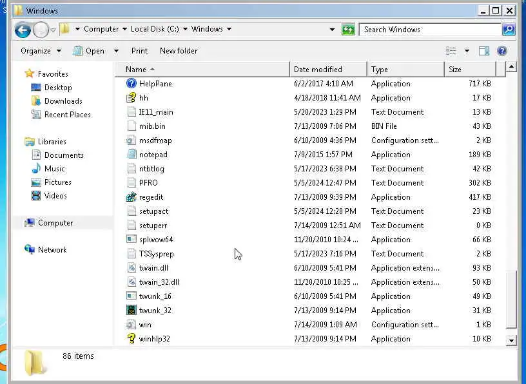Image resolution: width=526 pixels, height=384 pixels.
Task: Select the setuperr file icon
Action: pos(131,225)
